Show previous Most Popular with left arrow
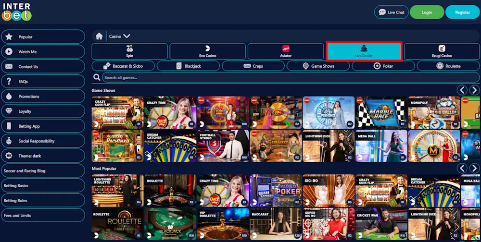Screen dimensions: 481x242 coord(462,168)
